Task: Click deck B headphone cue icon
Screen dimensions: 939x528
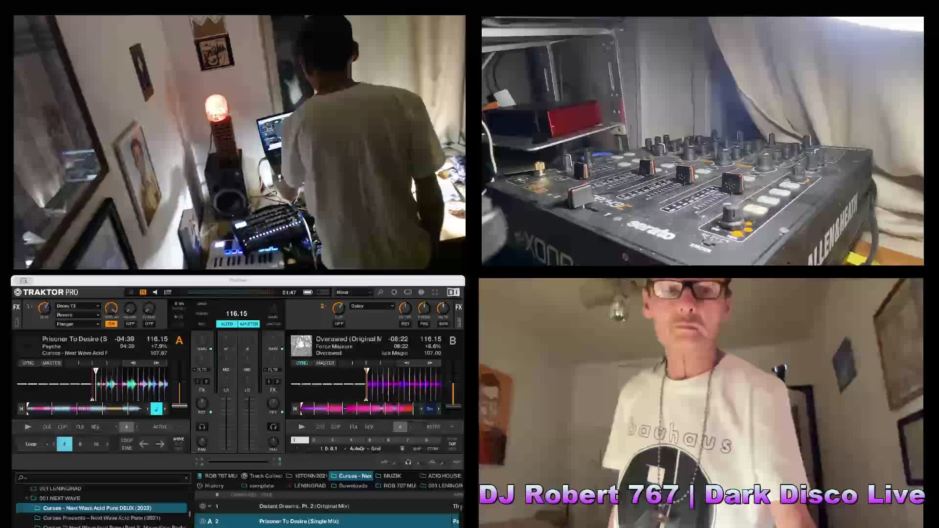Action: [x=273, y=427]
